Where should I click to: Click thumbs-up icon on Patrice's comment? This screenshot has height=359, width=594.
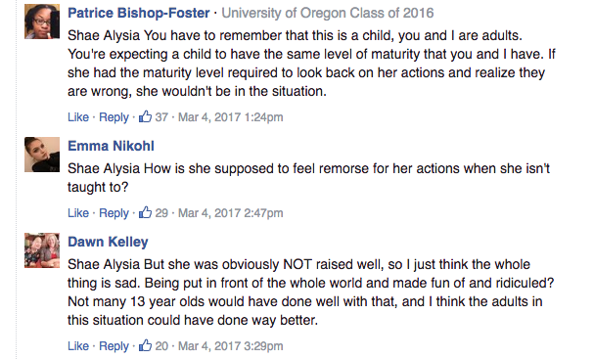[145, 116]
